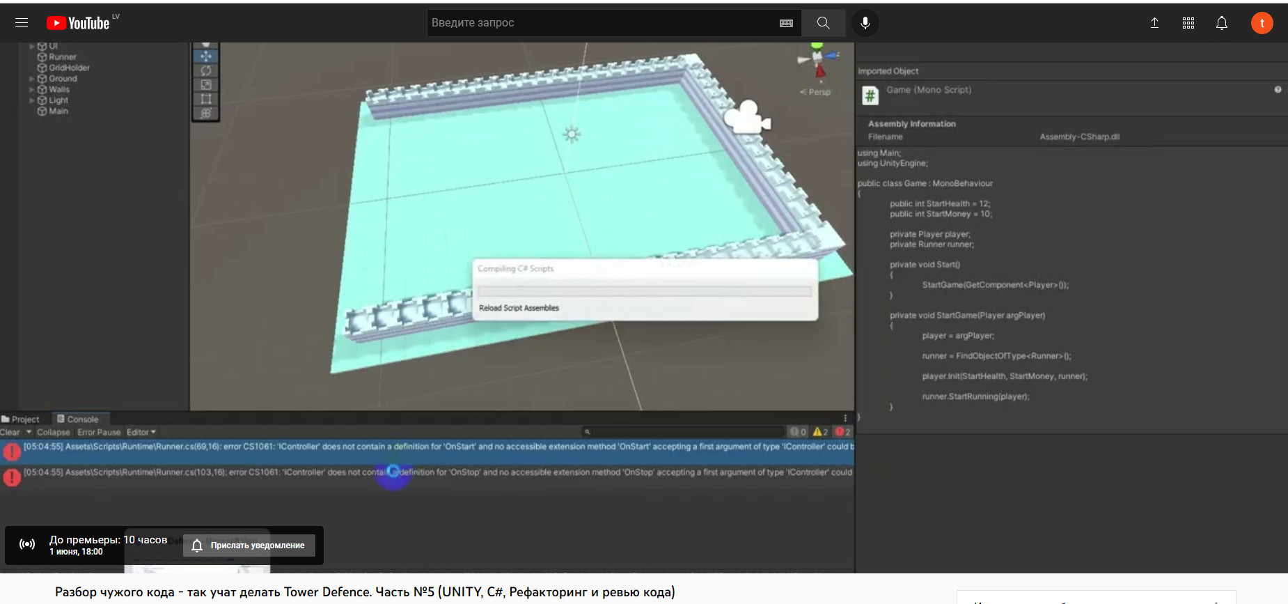Expand the Ground object in hierarchy
The width and height of the screenshot is (1288, 604).
click(x=31, y=79)
